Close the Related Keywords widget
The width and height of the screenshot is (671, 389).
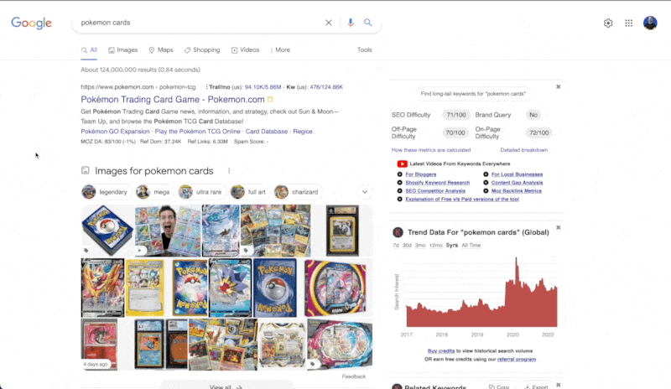point(558,385)
